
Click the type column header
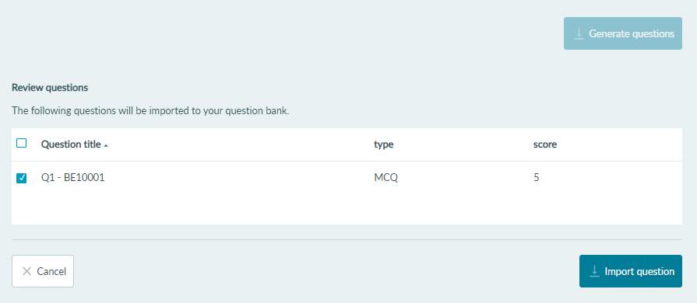[x=384, y=145]
